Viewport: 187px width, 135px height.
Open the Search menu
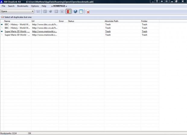point(11,6)
